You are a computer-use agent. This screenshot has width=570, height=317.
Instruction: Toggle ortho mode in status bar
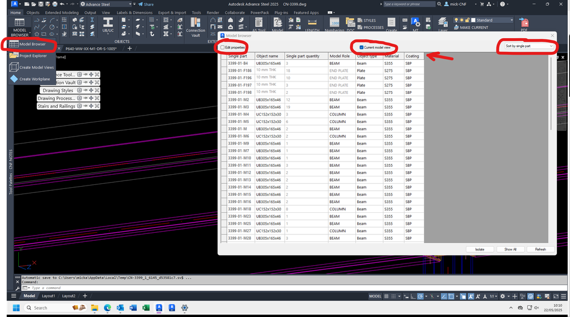(413, 297)
